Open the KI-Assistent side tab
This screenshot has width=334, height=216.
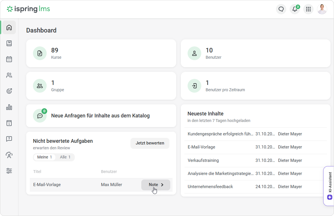[329, 186]
